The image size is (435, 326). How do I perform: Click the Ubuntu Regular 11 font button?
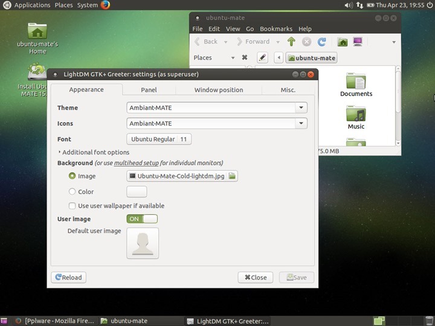pyautogui.click(x=159, y=139)
